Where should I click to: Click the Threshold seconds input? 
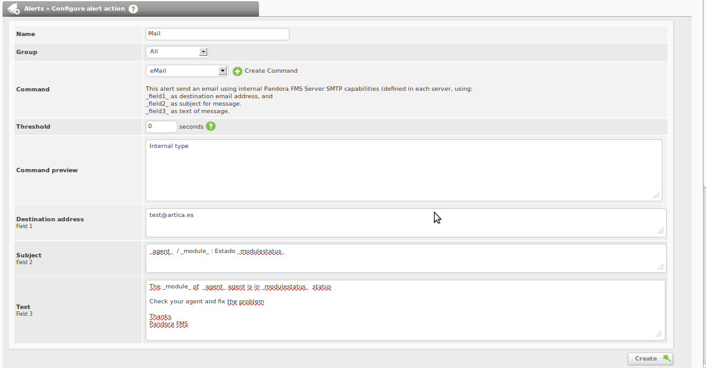point(161,127)
